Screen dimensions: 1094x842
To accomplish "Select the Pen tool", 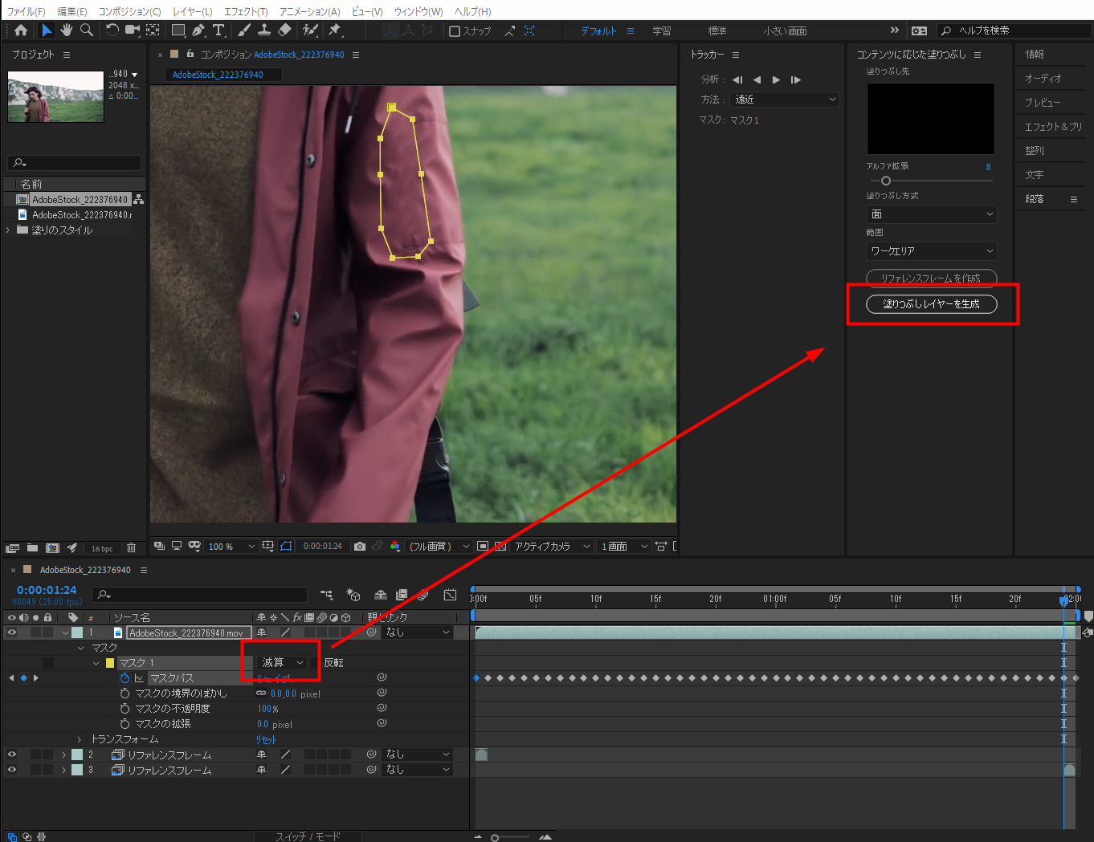I will click(x=198, y=31).
